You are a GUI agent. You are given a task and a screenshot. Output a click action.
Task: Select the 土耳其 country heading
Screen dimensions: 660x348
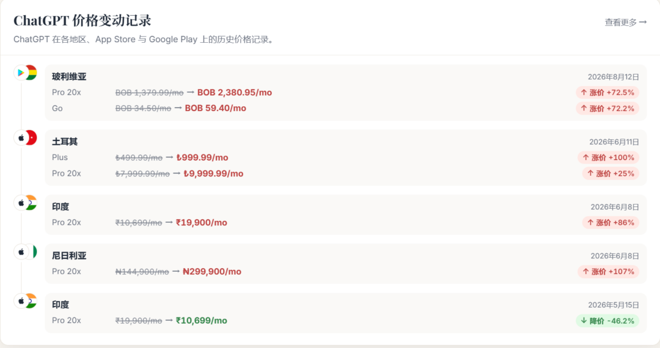(x=65, y=142)
